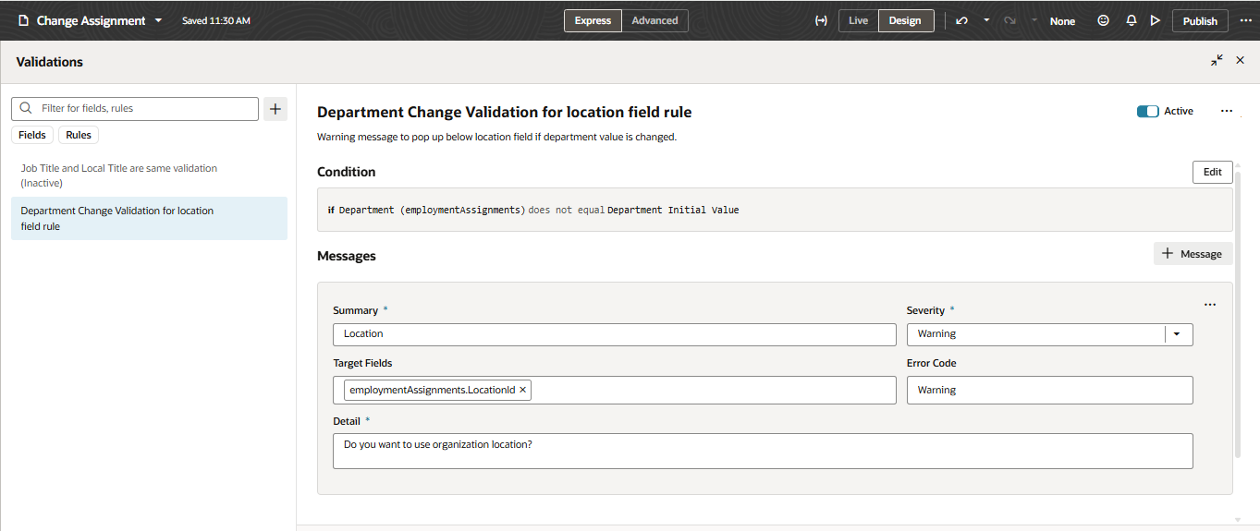Click inside the Target Fields box
This screenshot has width=1260, height=531.
coord(615,390)
